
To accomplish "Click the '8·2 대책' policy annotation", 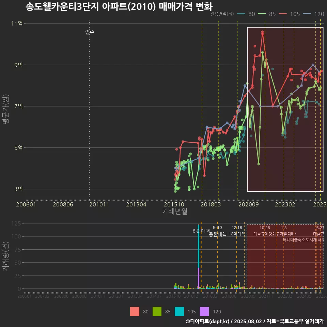I will pyautogui.click(x=201, y=231).
